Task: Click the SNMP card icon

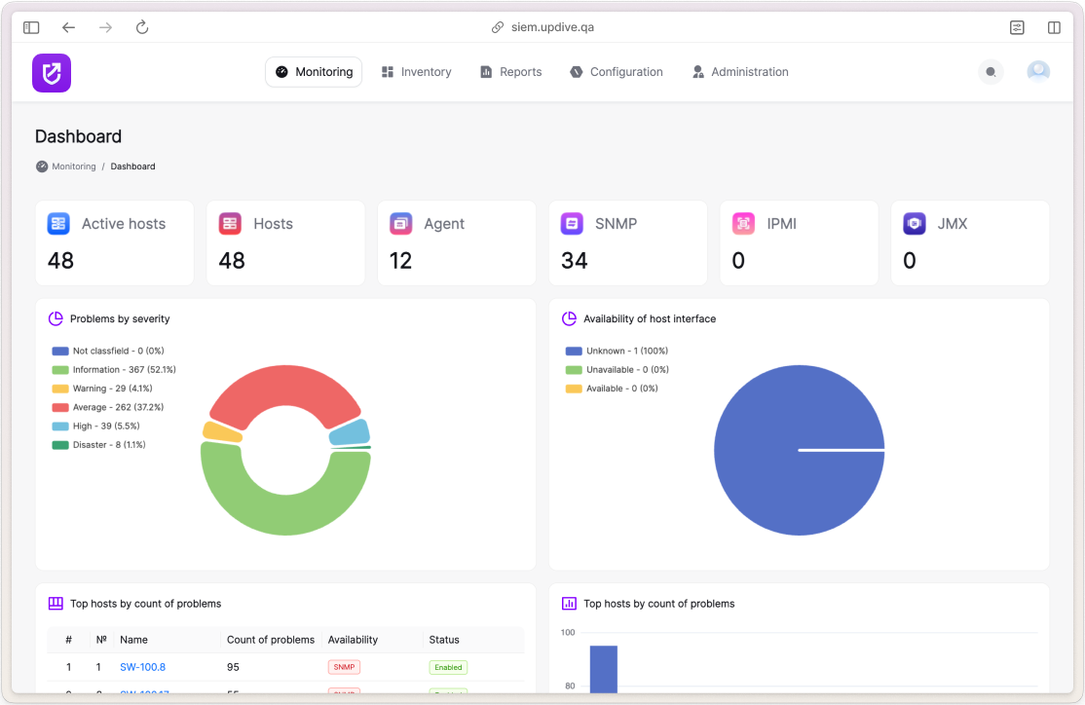Action: 572,223
